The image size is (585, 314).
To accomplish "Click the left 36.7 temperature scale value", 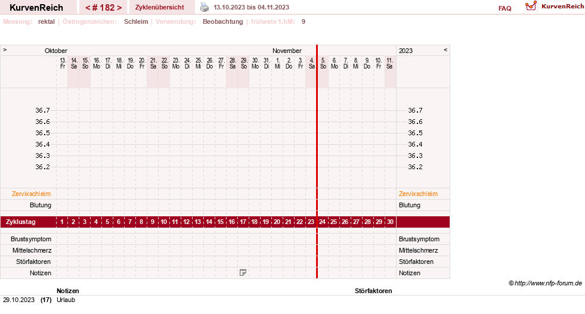I will 42,110.
